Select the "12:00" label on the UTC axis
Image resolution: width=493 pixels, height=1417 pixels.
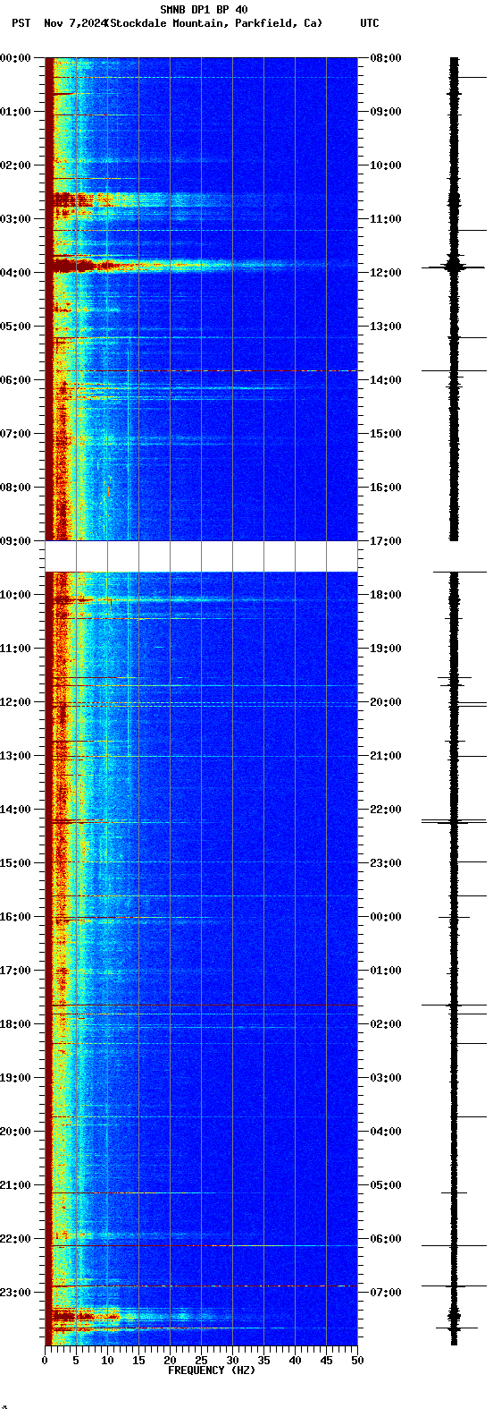[x=386, y=273]
